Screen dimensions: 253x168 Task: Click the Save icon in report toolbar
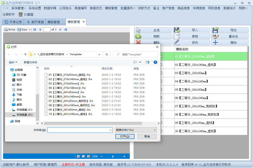[x=22, y=29]
